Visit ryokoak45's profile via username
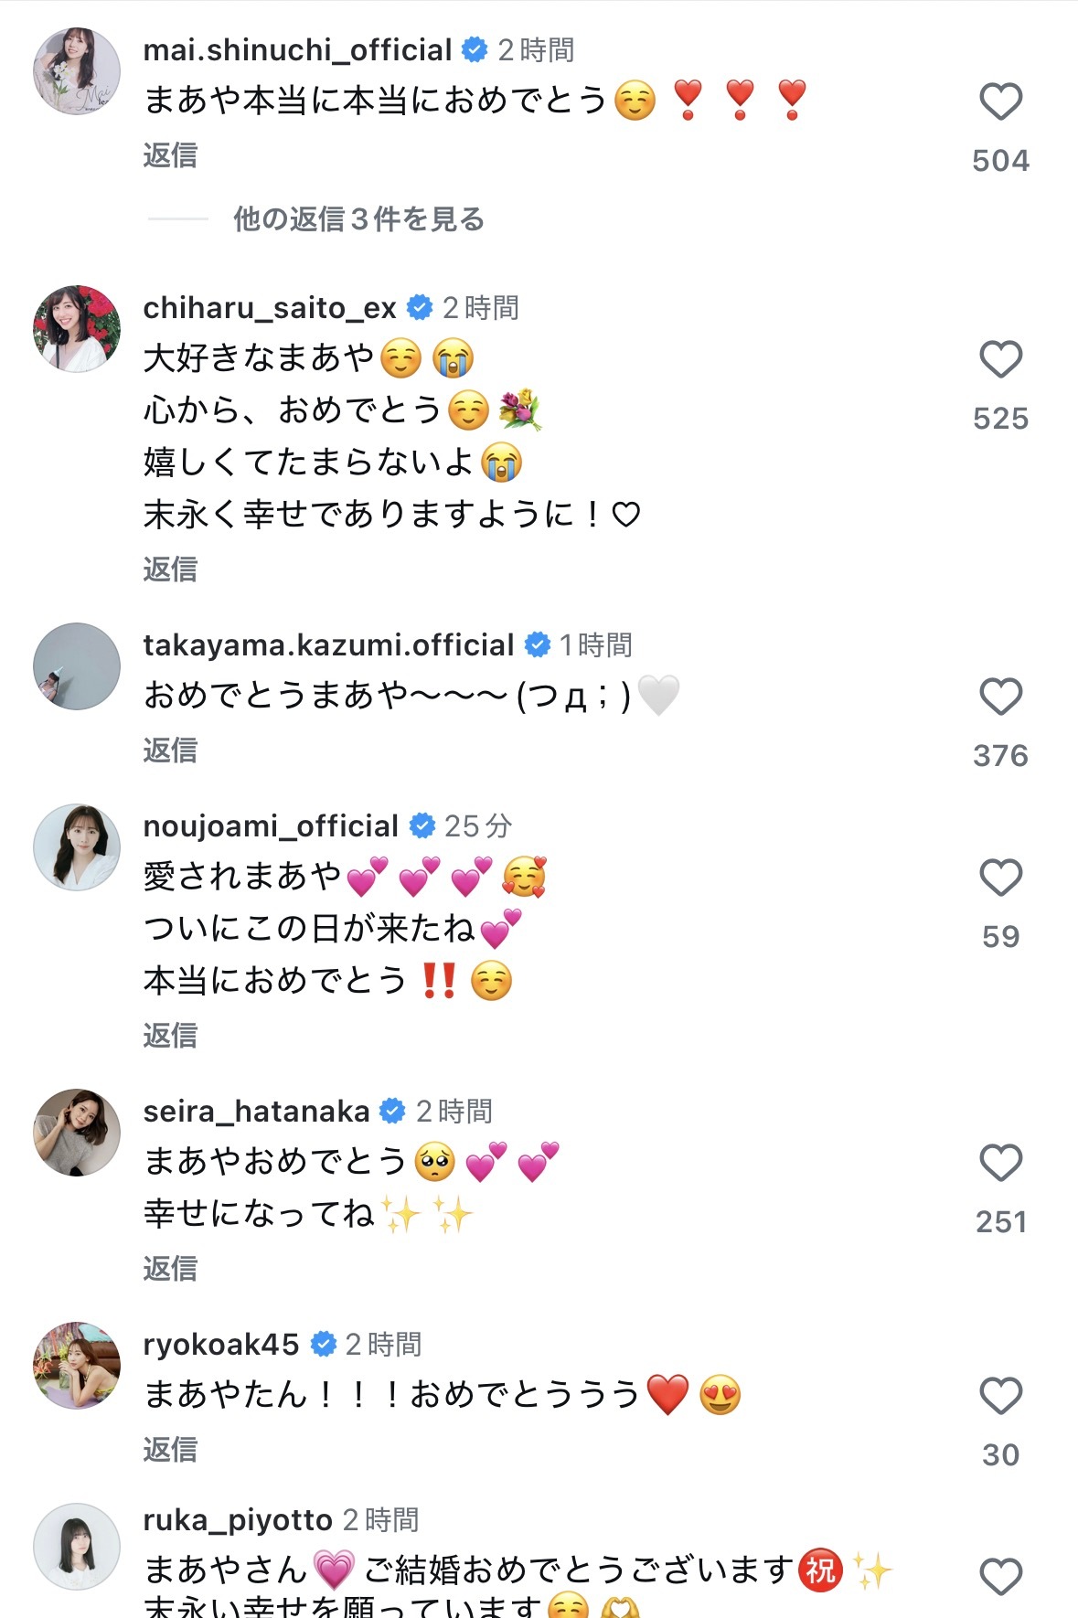 pyautogui.click(x=221, y=1345)
